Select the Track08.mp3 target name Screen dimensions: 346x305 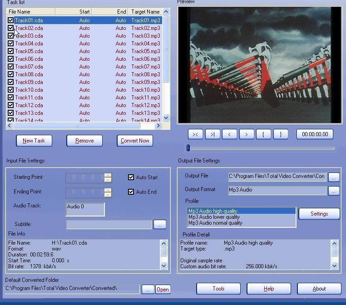146,74
